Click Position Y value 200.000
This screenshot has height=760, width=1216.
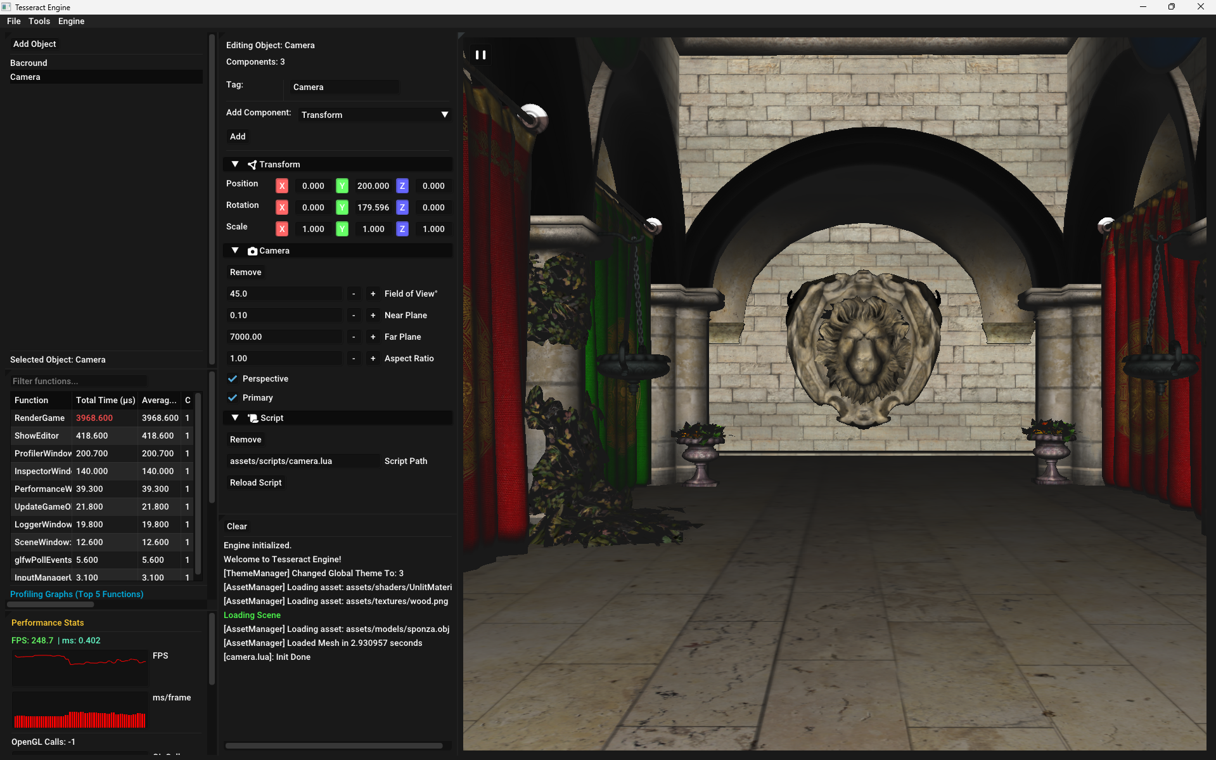tap(373, 186)
